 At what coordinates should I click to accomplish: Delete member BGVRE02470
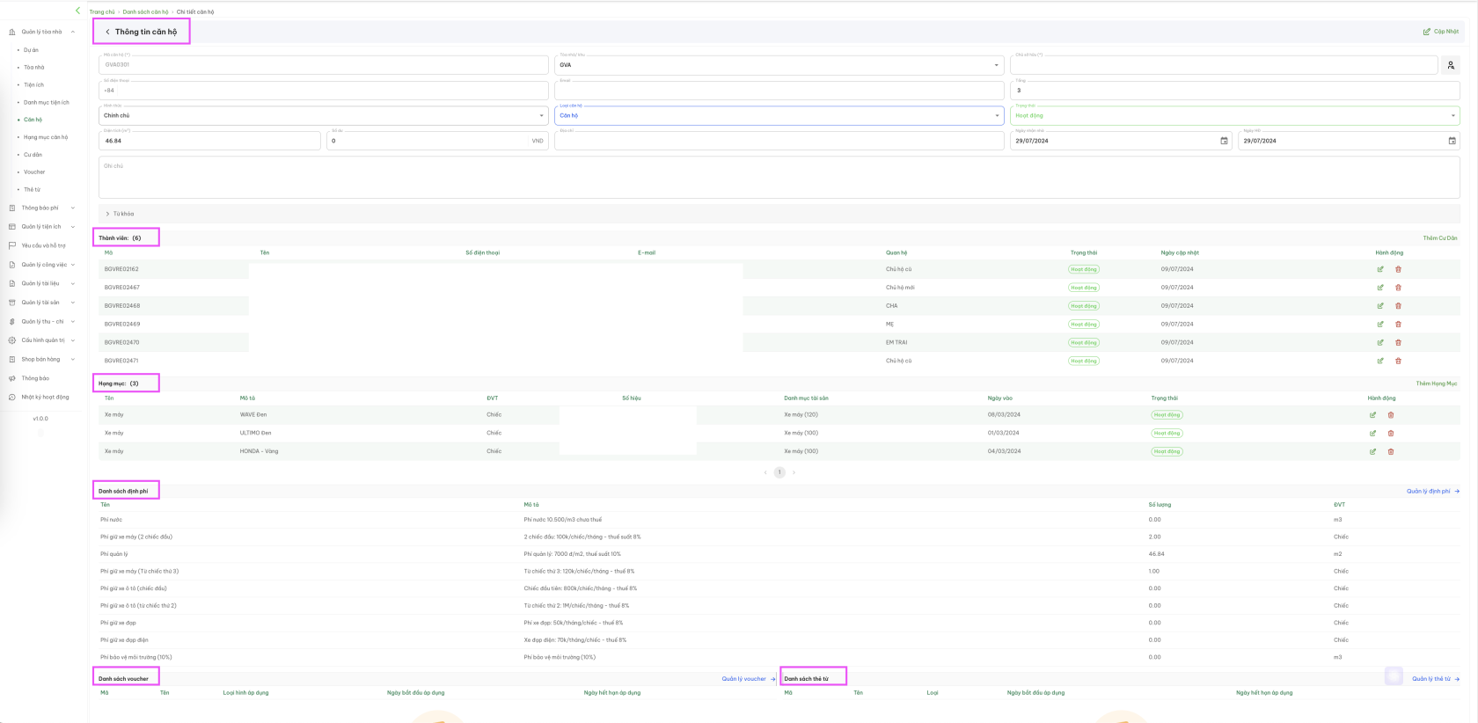[1398, 343]
